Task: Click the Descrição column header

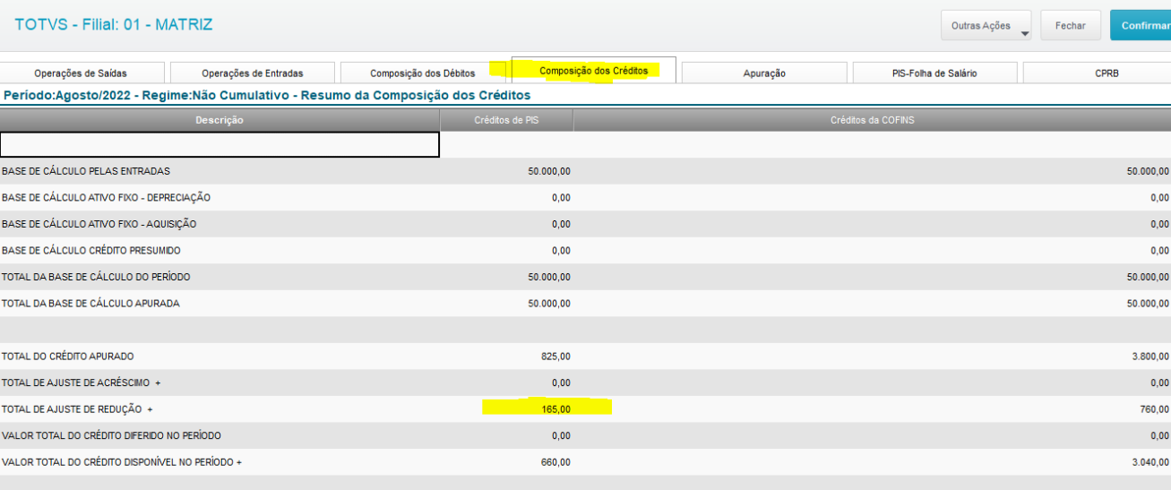Action: point(220,120)
